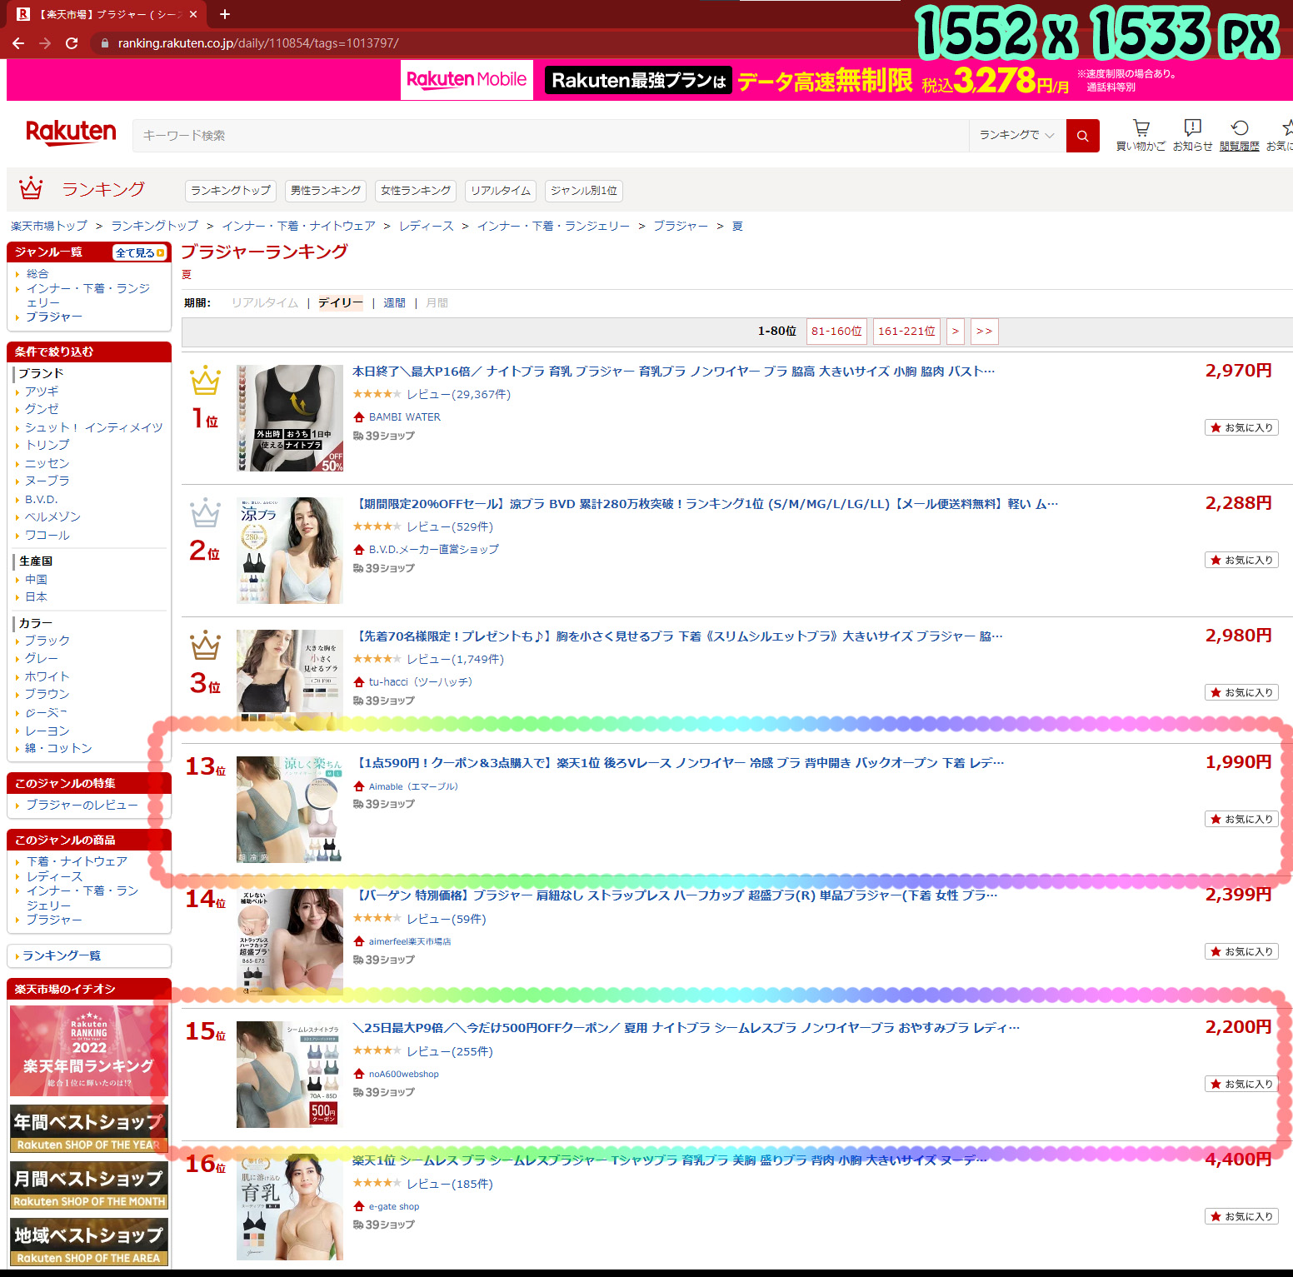Add the 2,970円 item to お気に入り
The height and width of the screenshot is (1277, 1293).
tap(1241, 428)
